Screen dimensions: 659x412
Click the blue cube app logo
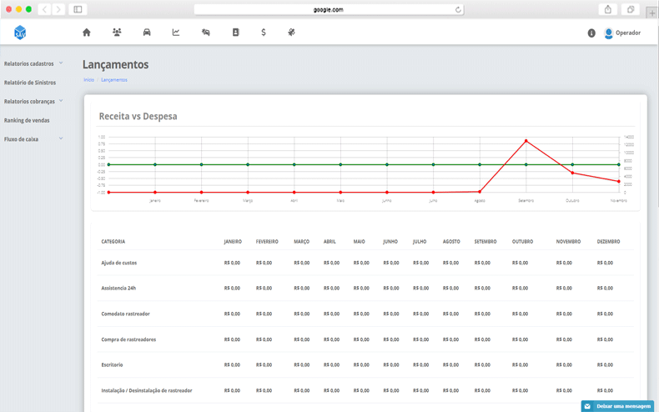pyautogui.click(x=20, y=33)
